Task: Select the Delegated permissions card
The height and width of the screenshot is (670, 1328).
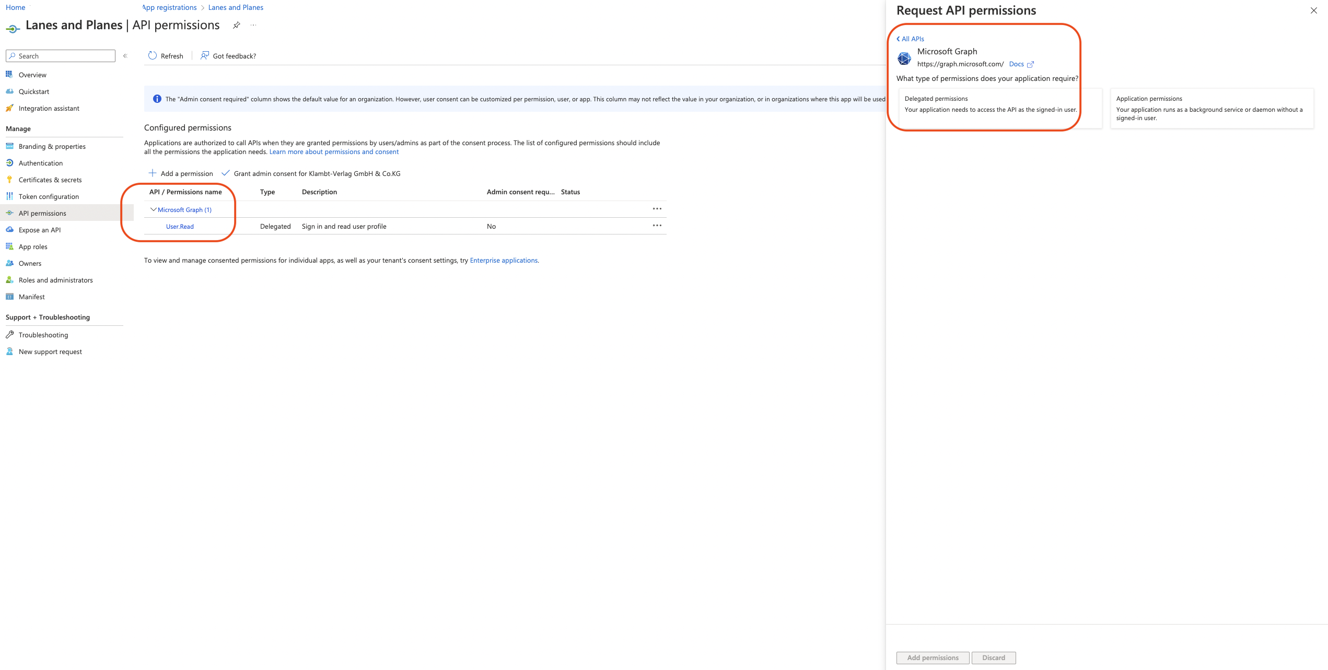Action: (1000, 108)
